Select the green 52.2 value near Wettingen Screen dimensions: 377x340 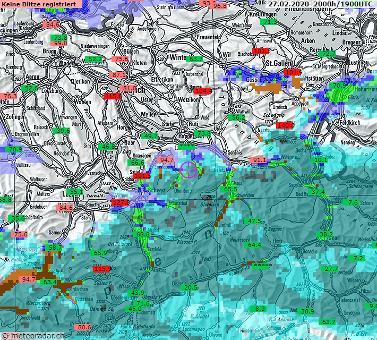click(94, 59)
